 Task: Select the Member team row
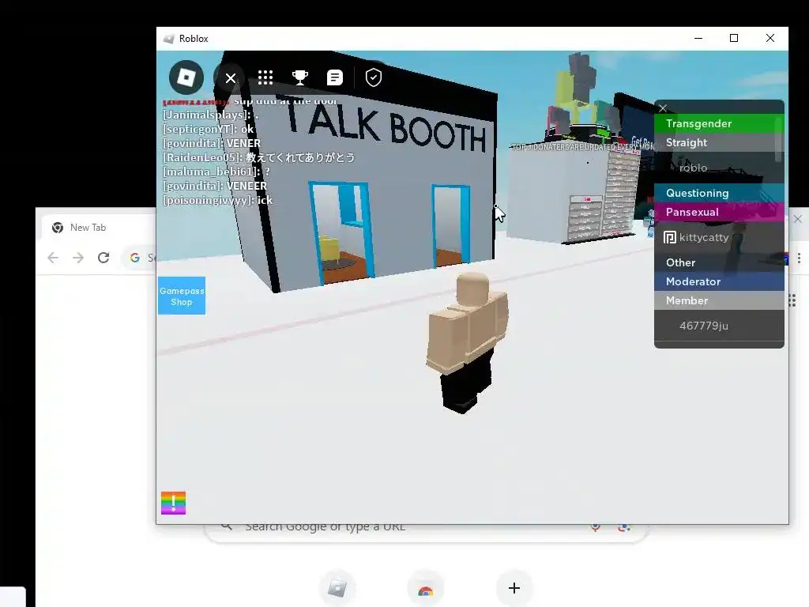click(719, 301)
